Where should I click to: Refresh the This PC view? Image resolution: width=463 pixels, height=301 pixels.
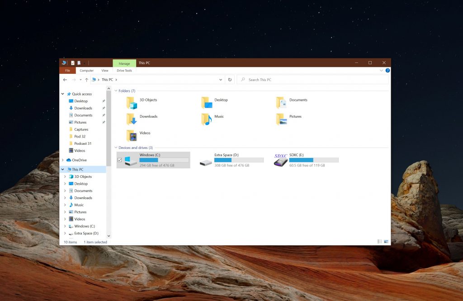click(x=230, y=80)
